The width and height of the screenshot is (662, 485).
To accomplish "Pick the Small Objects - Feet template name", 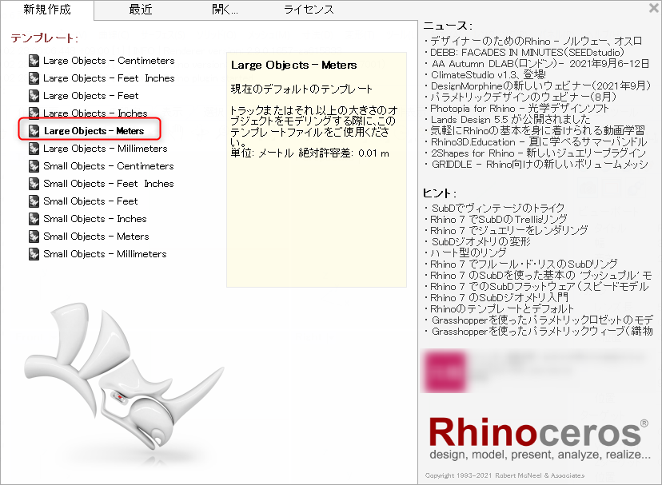I will 90,201.
